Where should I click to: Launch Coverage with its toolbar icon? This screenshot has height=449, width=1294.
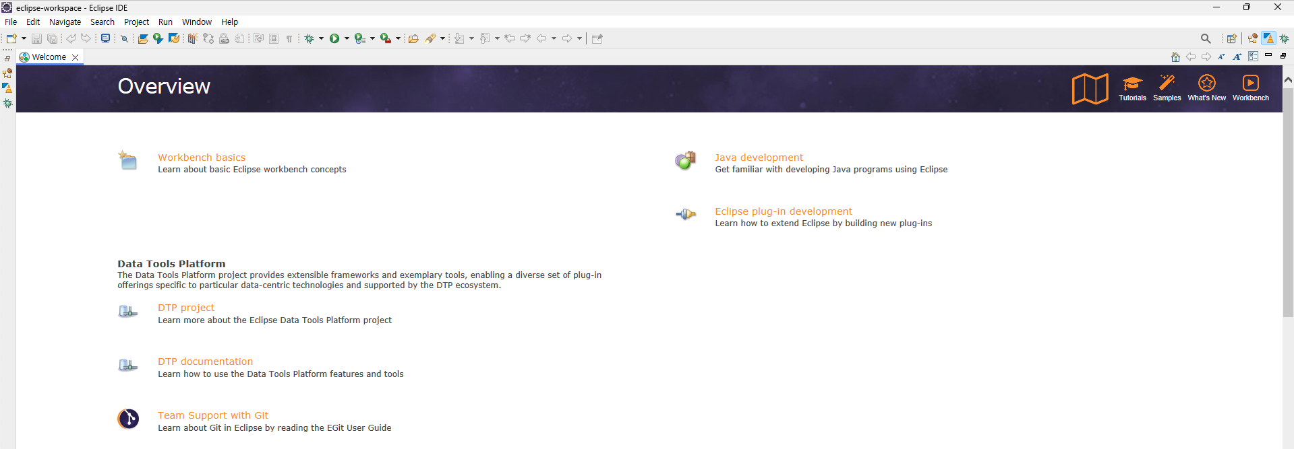(360, 38)
